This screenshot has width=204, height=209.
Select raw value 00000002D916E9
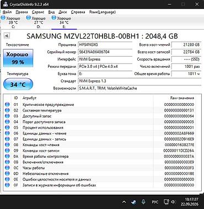coord(179,139)
